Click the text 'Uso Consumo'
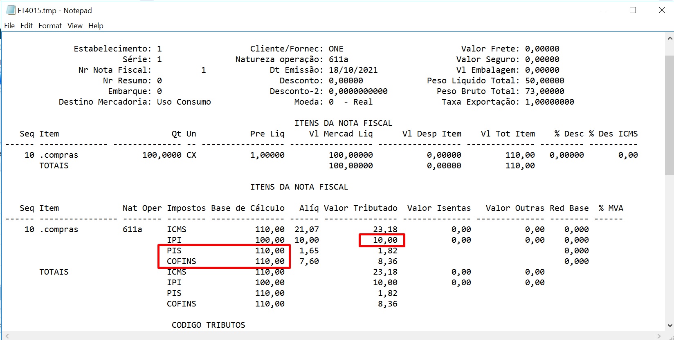Screen dimensions: 674x340 [x=184, y=102]
